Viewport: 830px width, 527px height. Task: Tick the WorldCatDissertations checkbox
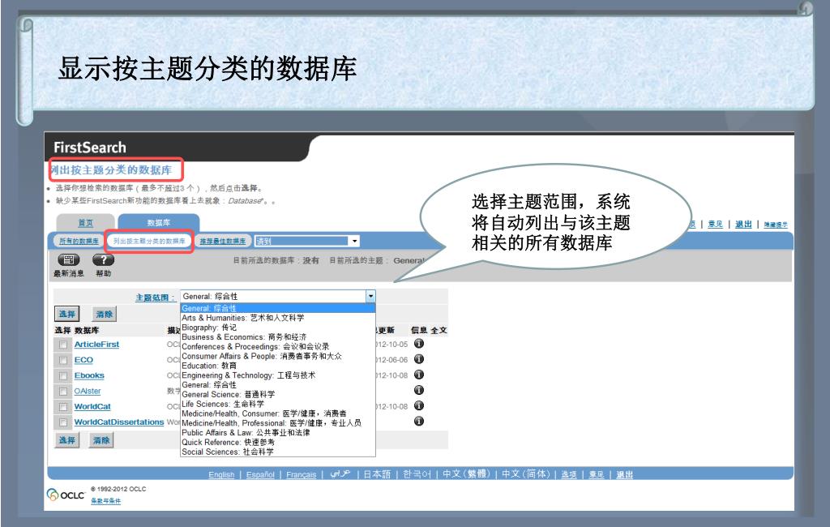[63, 422]
